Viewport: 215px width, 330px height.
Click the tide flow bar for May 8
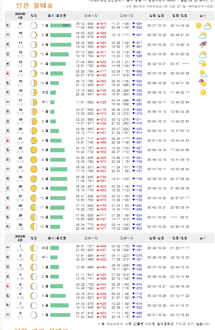60,315
